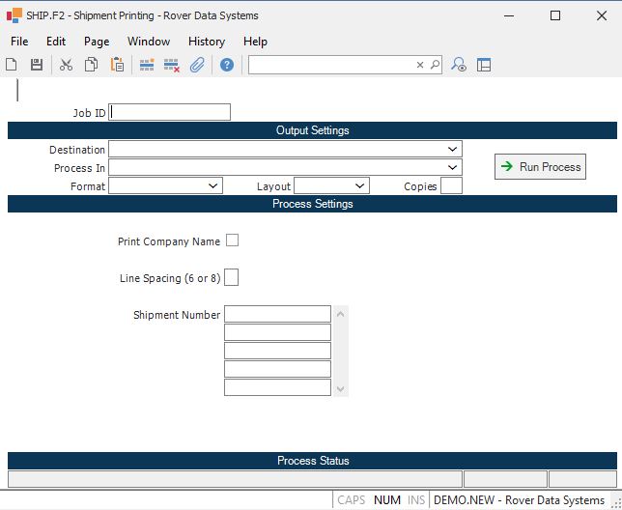Click into the Job ID field
Image resolution: width=622 pixels, height=510 pixels.
pos(170,112)
